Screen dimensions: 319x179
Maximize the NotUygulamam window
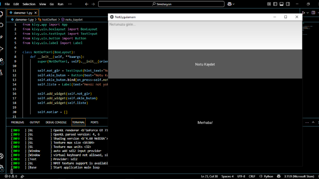click(286, 17)
